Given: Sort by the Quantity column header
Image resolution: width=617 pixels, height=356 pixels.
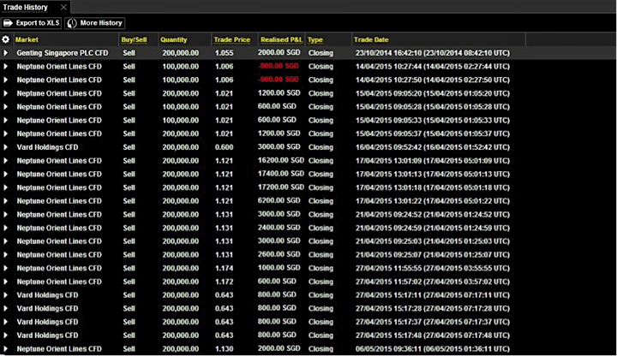Looking at the screenshot, I should point(173,39).
